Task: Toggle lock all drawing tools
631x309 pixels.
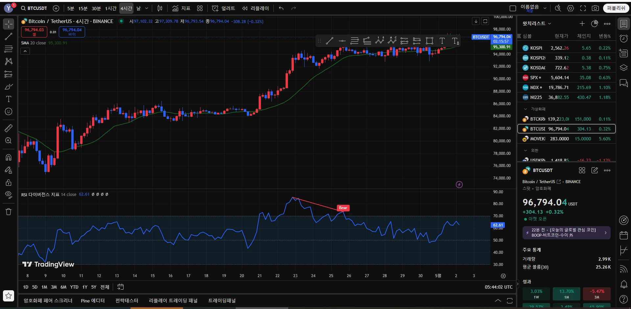Action: (x=9, y=182)
